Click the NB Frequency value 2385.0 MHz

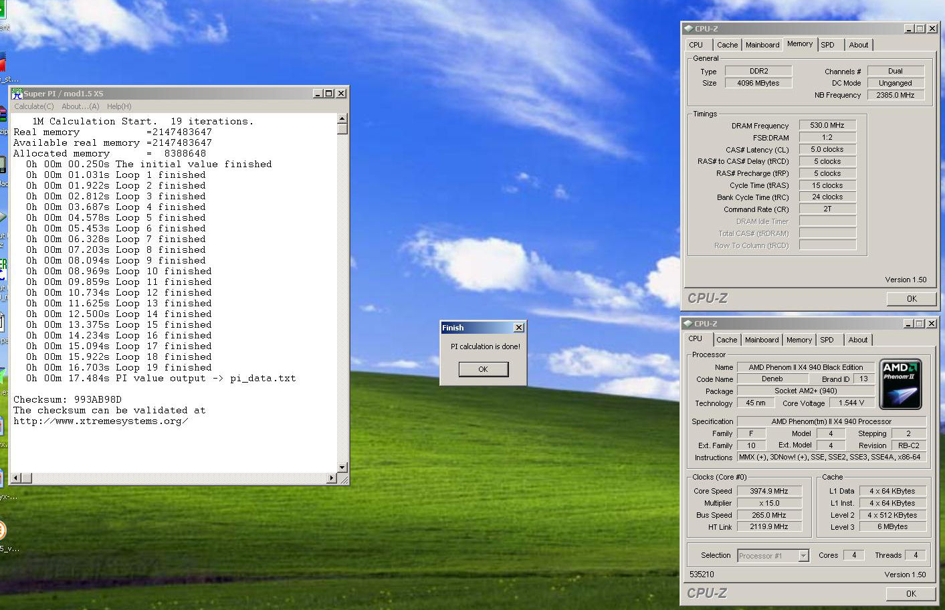click(x=896, y=95)
